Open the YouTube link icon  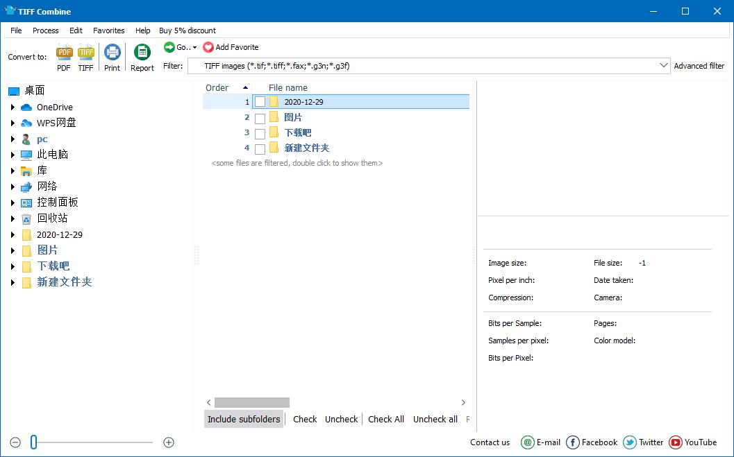676,442
